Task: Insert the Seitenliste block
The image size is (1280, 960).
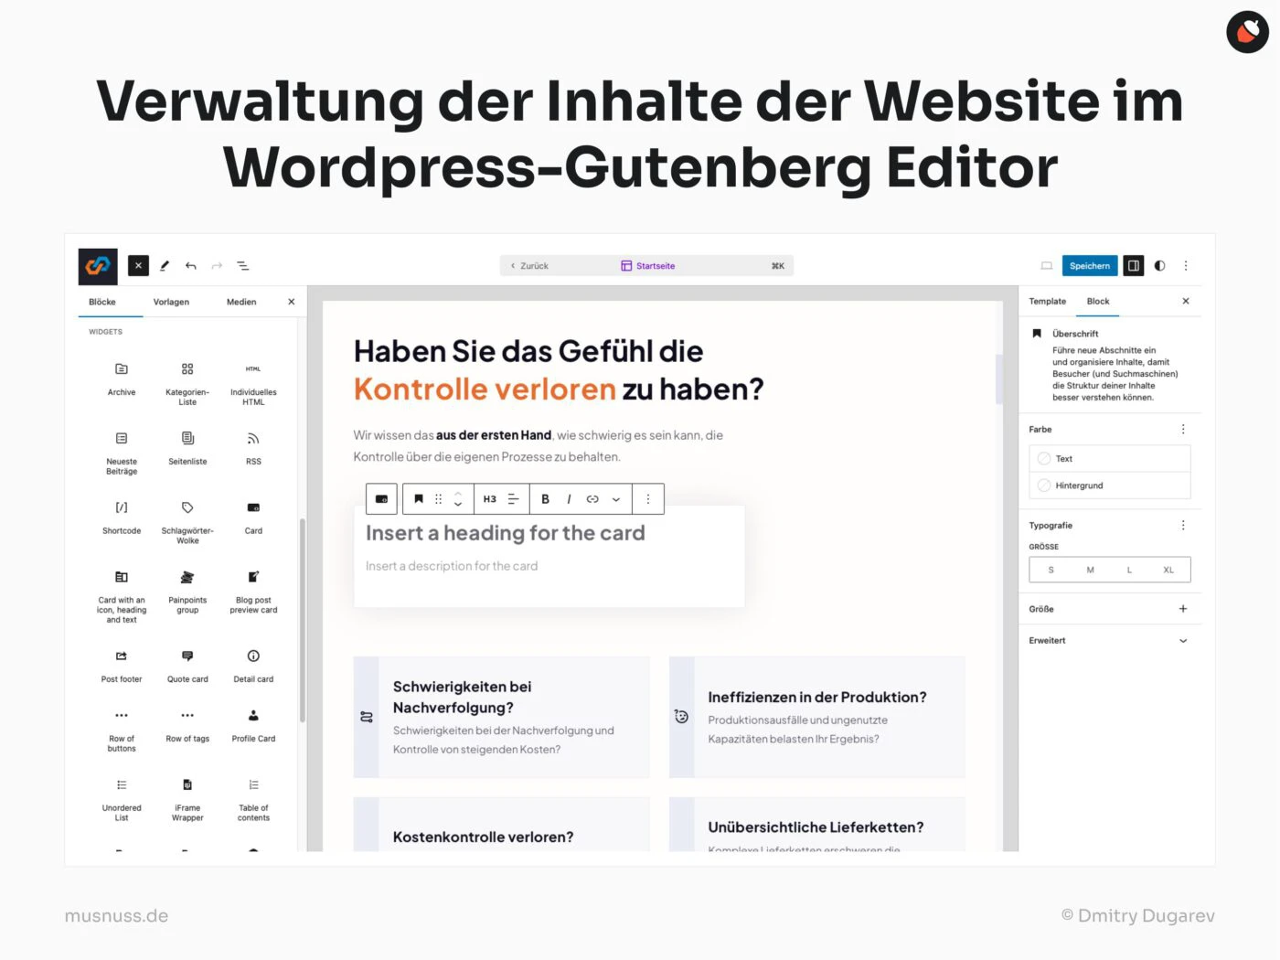Action: [x=187, y=449]
